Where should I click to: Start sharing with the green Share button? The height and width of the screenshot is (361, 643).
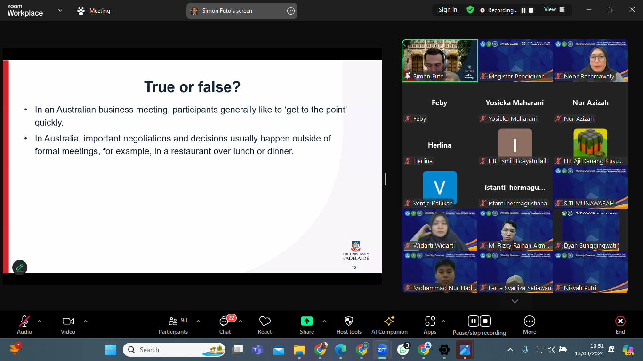point(306,324)
